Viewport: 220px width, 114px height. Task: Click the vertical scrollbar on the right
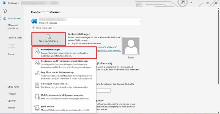[218, 47]
